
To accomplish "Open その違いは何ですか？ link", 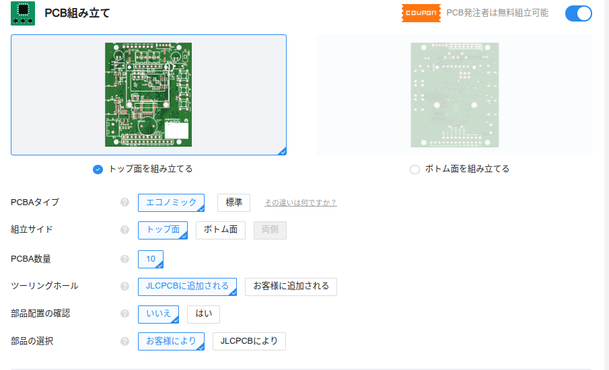I will 301,202.
